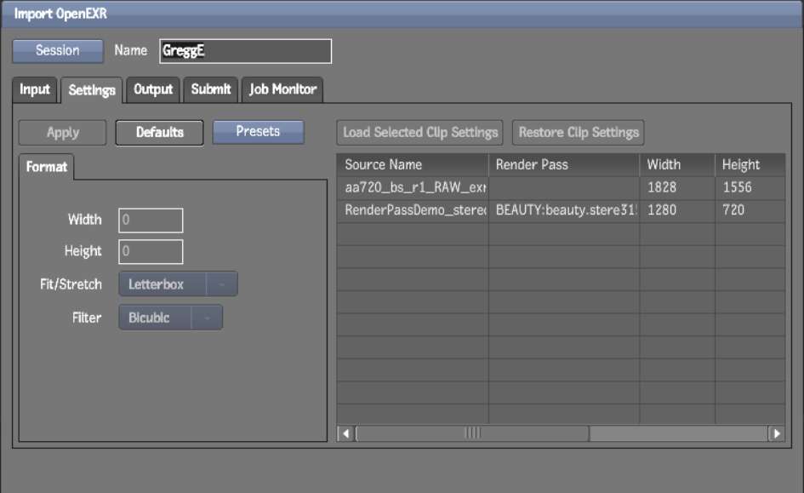Click Load Selected Clip Settings
Image resolution: width=804 pixels, height=493 pixels.
click(x=420, y=133)
